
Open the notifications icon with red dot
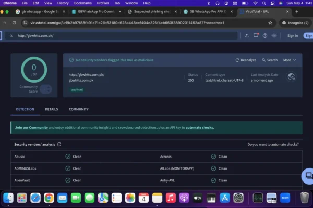coord(256,35)
